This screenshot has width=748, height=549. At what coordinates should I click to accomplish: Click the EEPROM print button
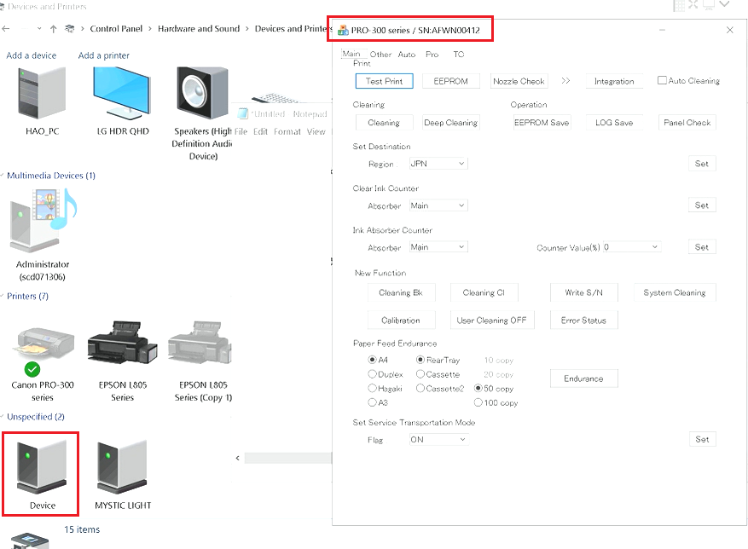point(451,81)
